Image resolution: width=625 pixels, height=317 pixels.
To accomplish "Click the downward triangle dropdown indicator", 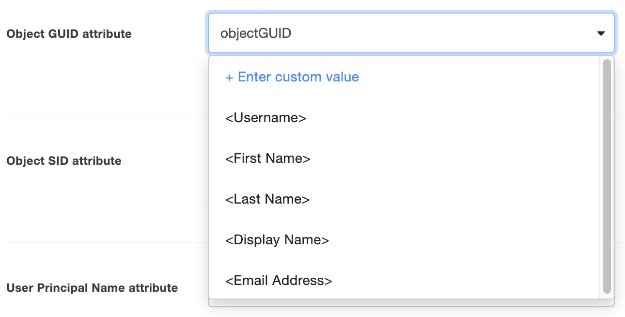I will pos(601,33).
